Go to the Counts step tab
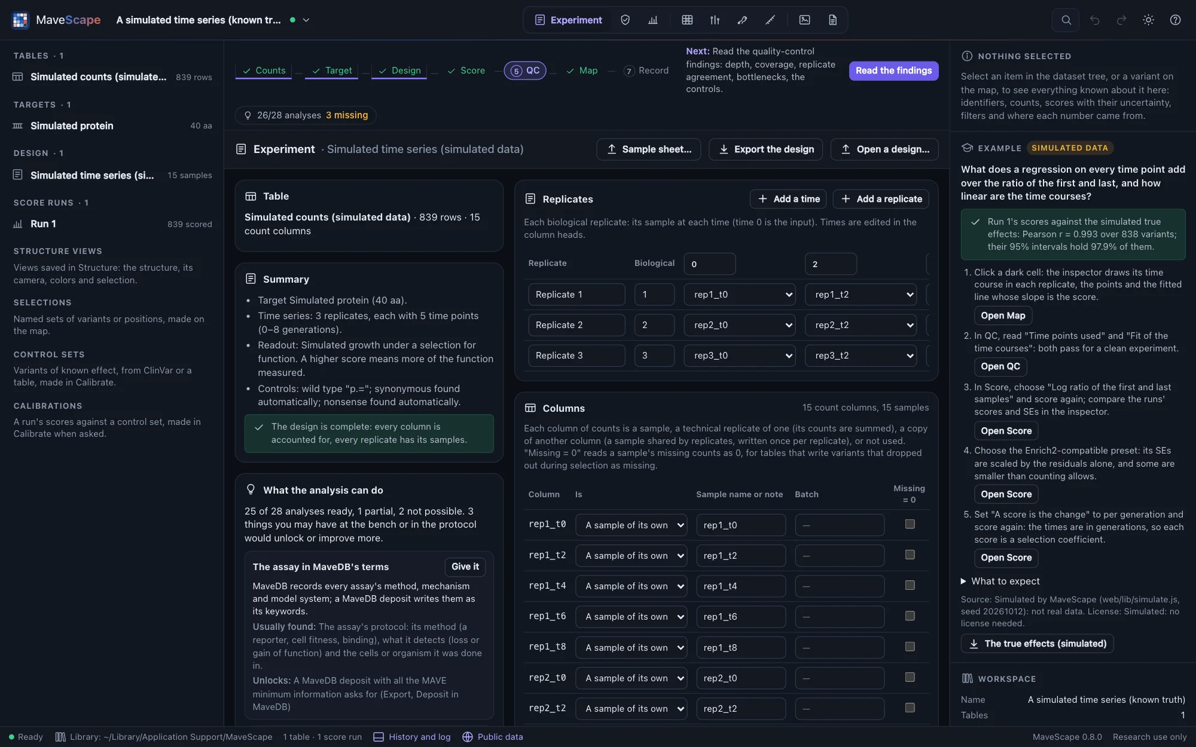The image size is (1196, 747). click(264, 71)
